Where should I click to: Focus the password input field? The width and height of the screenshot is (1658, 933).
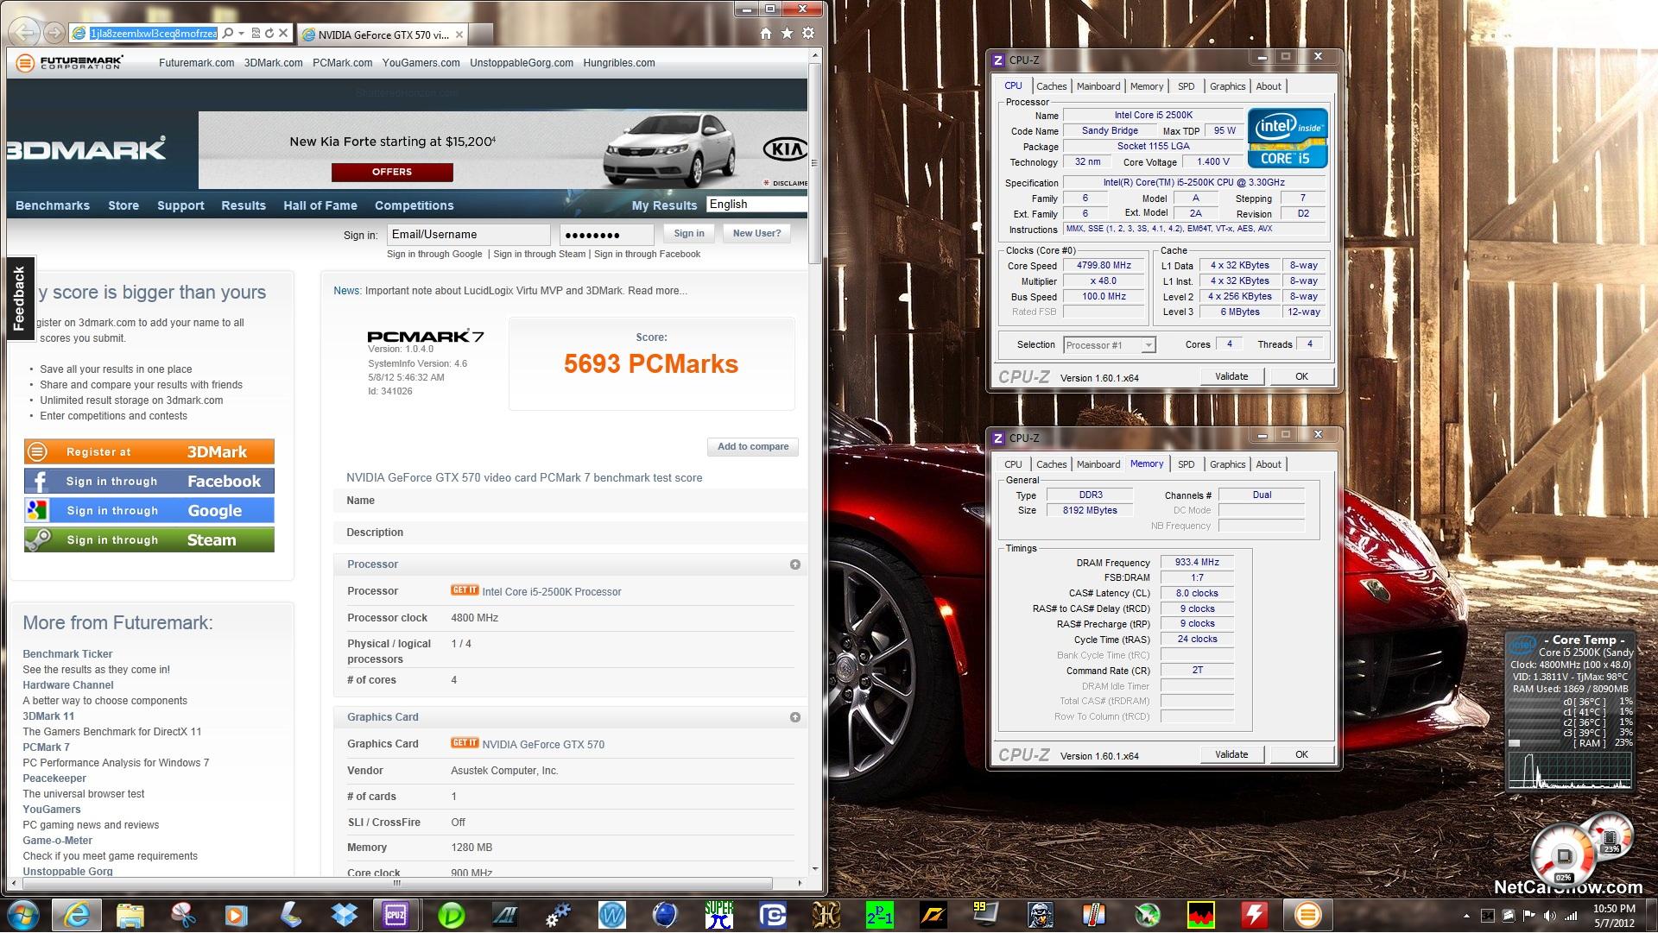[x=607, y=235]
